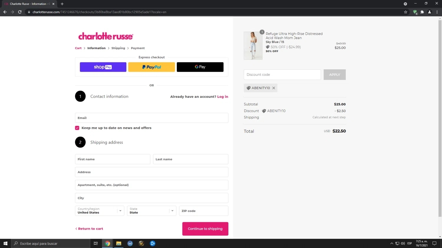Open the Chrome profile icon
This screenshot has height=248, width=442.
pyautogui.click(x=429, y=12)
